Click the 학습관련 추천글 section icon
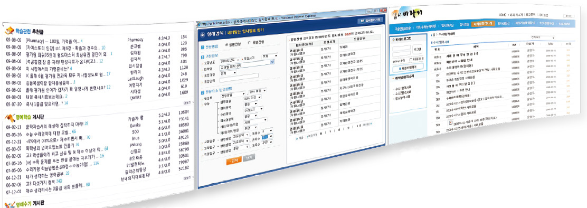Viewport: 587px width, 208px height. (x=10, y=31)
